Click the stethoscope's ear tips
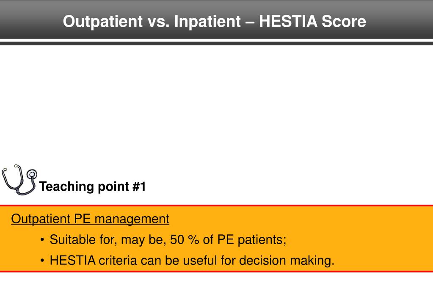Screen dimensions: 433x289 [11, 167]
